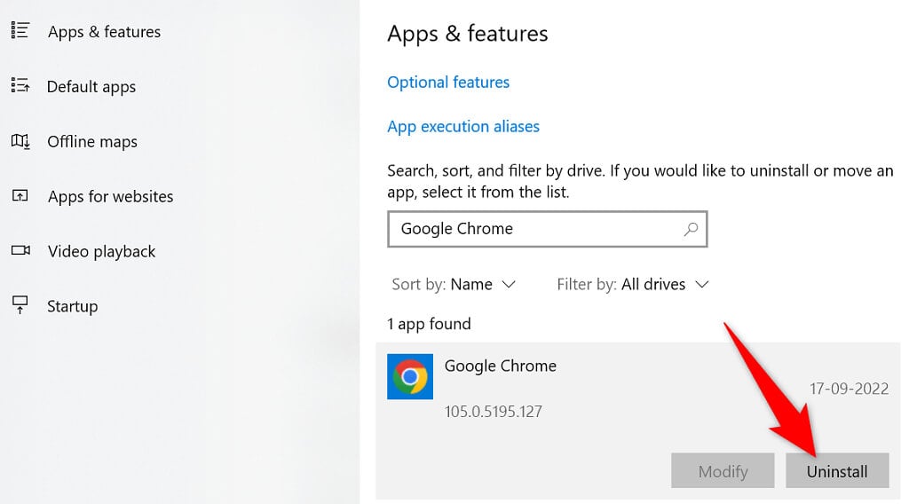
Task: Click the magnifier icon in the search box
Action: tap(691, 229)
